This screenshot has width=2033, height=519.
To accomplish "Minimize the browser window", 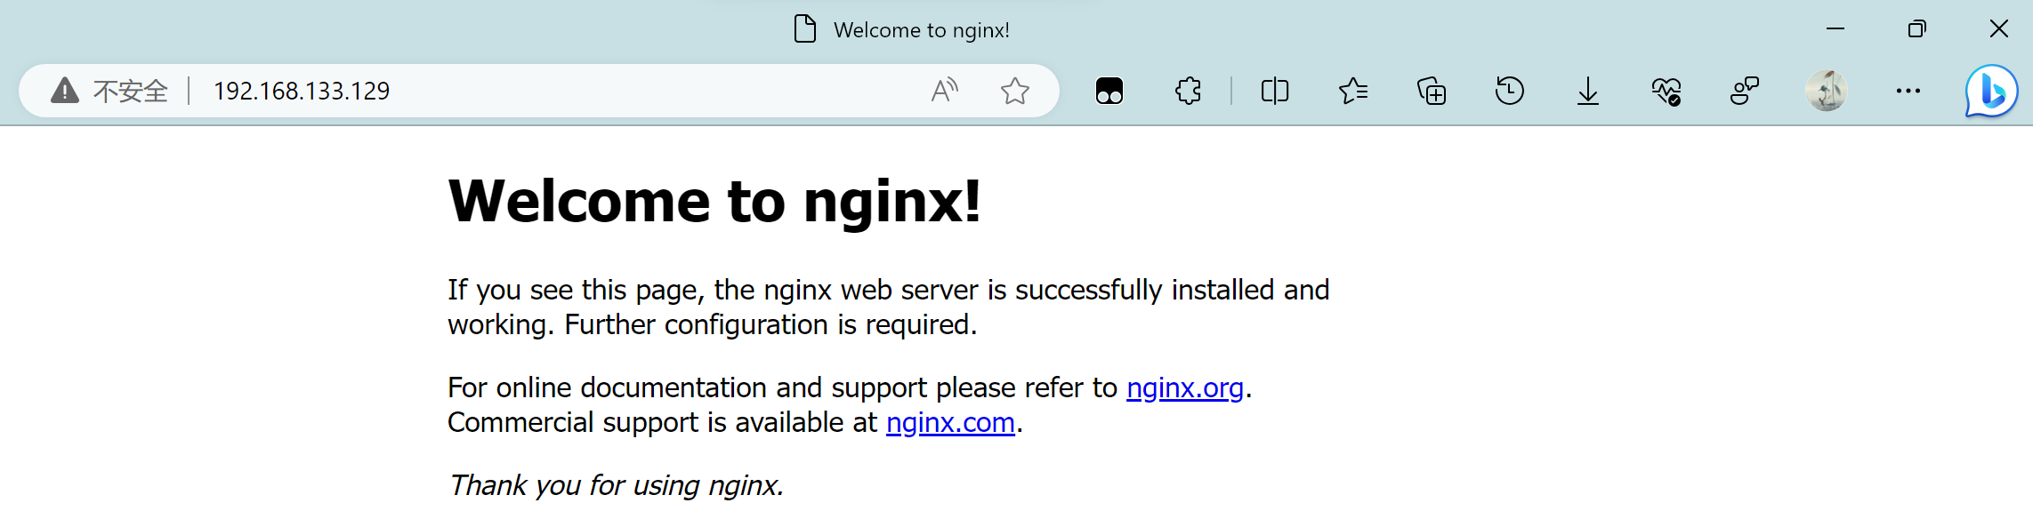I will [1835, 29].
